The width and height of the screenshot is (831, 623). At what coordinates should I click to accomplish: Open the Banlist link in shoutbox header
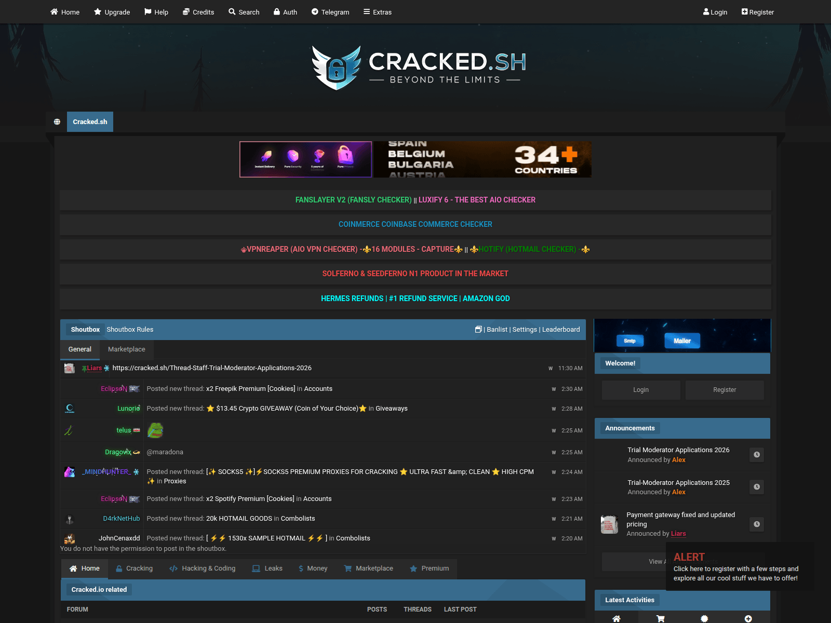(x=497, y=329)
